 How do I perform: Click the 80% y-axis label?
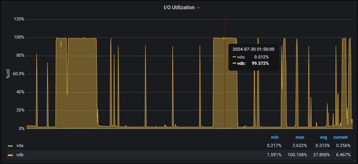click(x=20, y=56)
